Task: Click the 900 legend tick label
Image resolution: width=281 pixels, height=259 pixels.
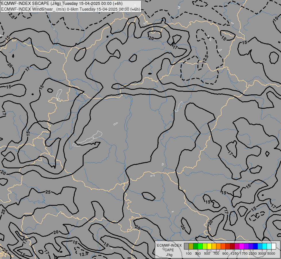Action: 225,254
